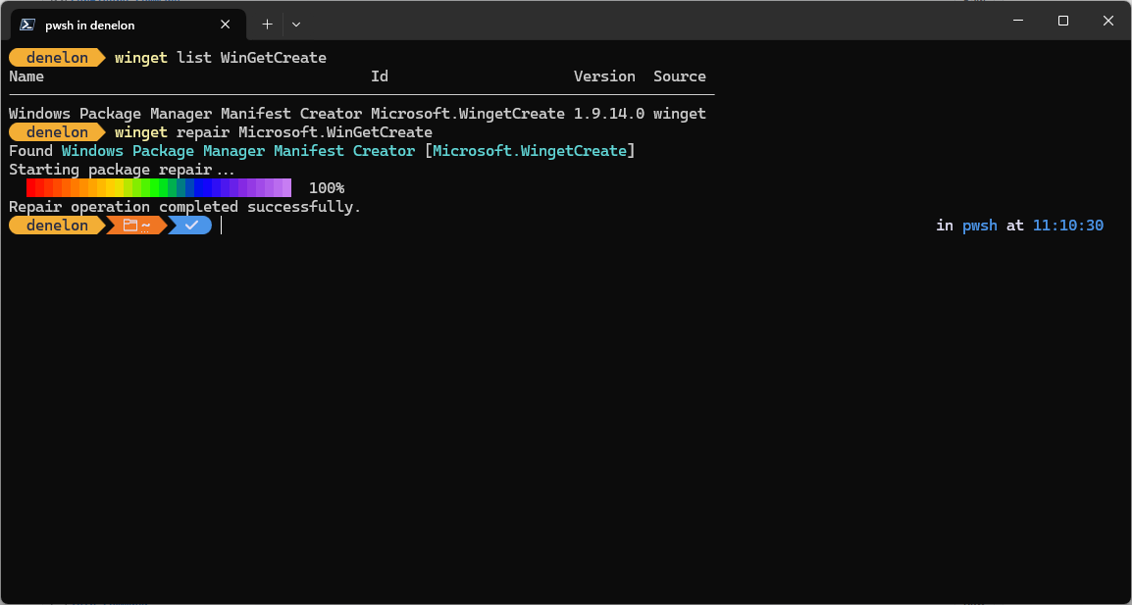Click the bottom "denelon" prompt segment
Image resolution: width=1132 pixels, height=605 pixels.
57,226
